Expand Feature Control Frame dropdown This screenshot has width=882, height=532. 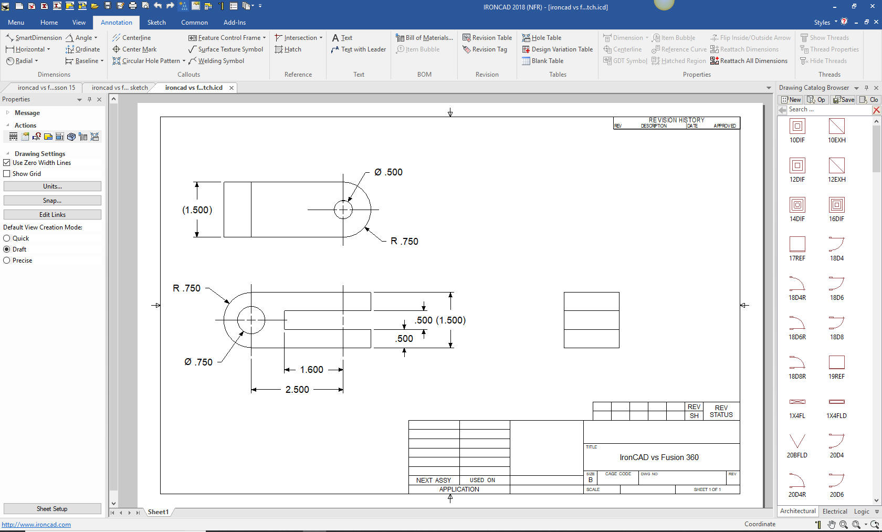[x=264, y=38]
